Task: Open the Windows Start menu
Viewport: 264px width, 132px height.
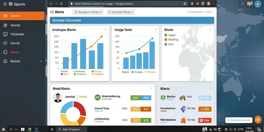Action: point(3,129)
